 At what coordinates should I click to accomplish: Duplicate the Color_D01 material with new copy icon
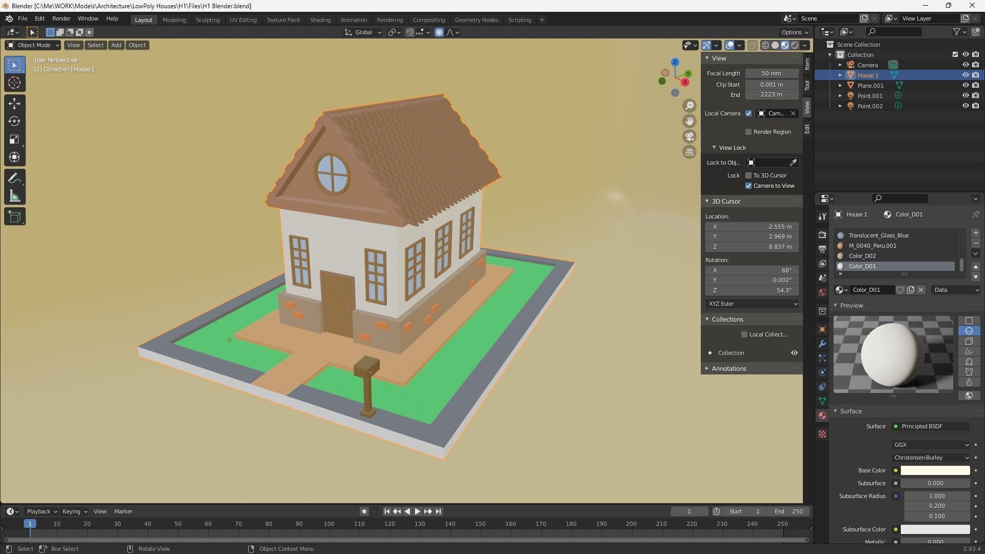(x=911, y=290)
